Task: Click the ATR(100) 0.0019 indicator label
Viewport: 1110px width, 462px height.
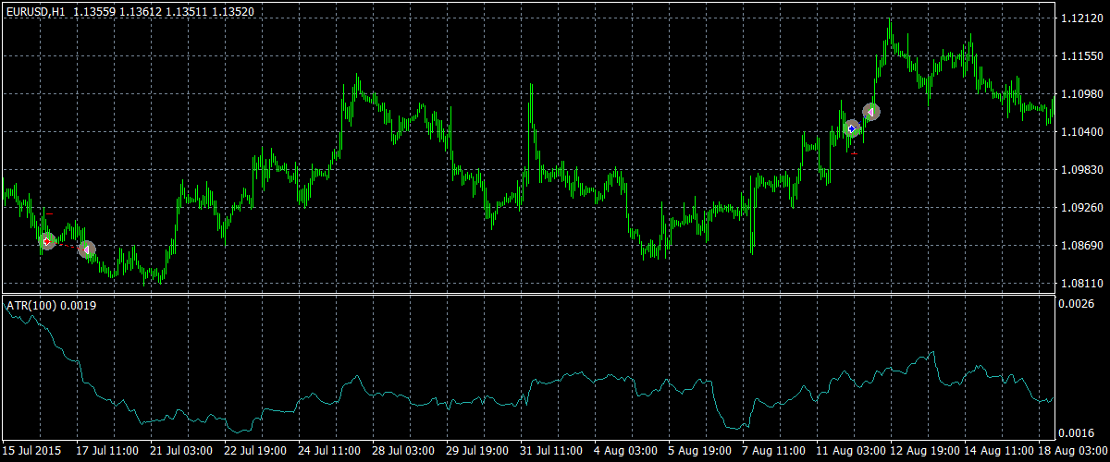Action: point(52,305)
